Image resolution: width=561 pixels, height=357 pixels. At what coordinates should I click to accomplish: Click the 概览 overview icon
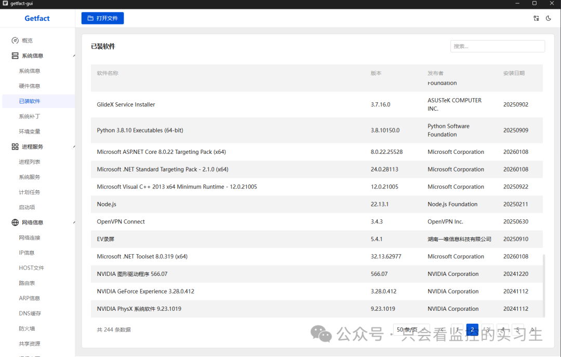pyautogui.click(x=15, y=41)
